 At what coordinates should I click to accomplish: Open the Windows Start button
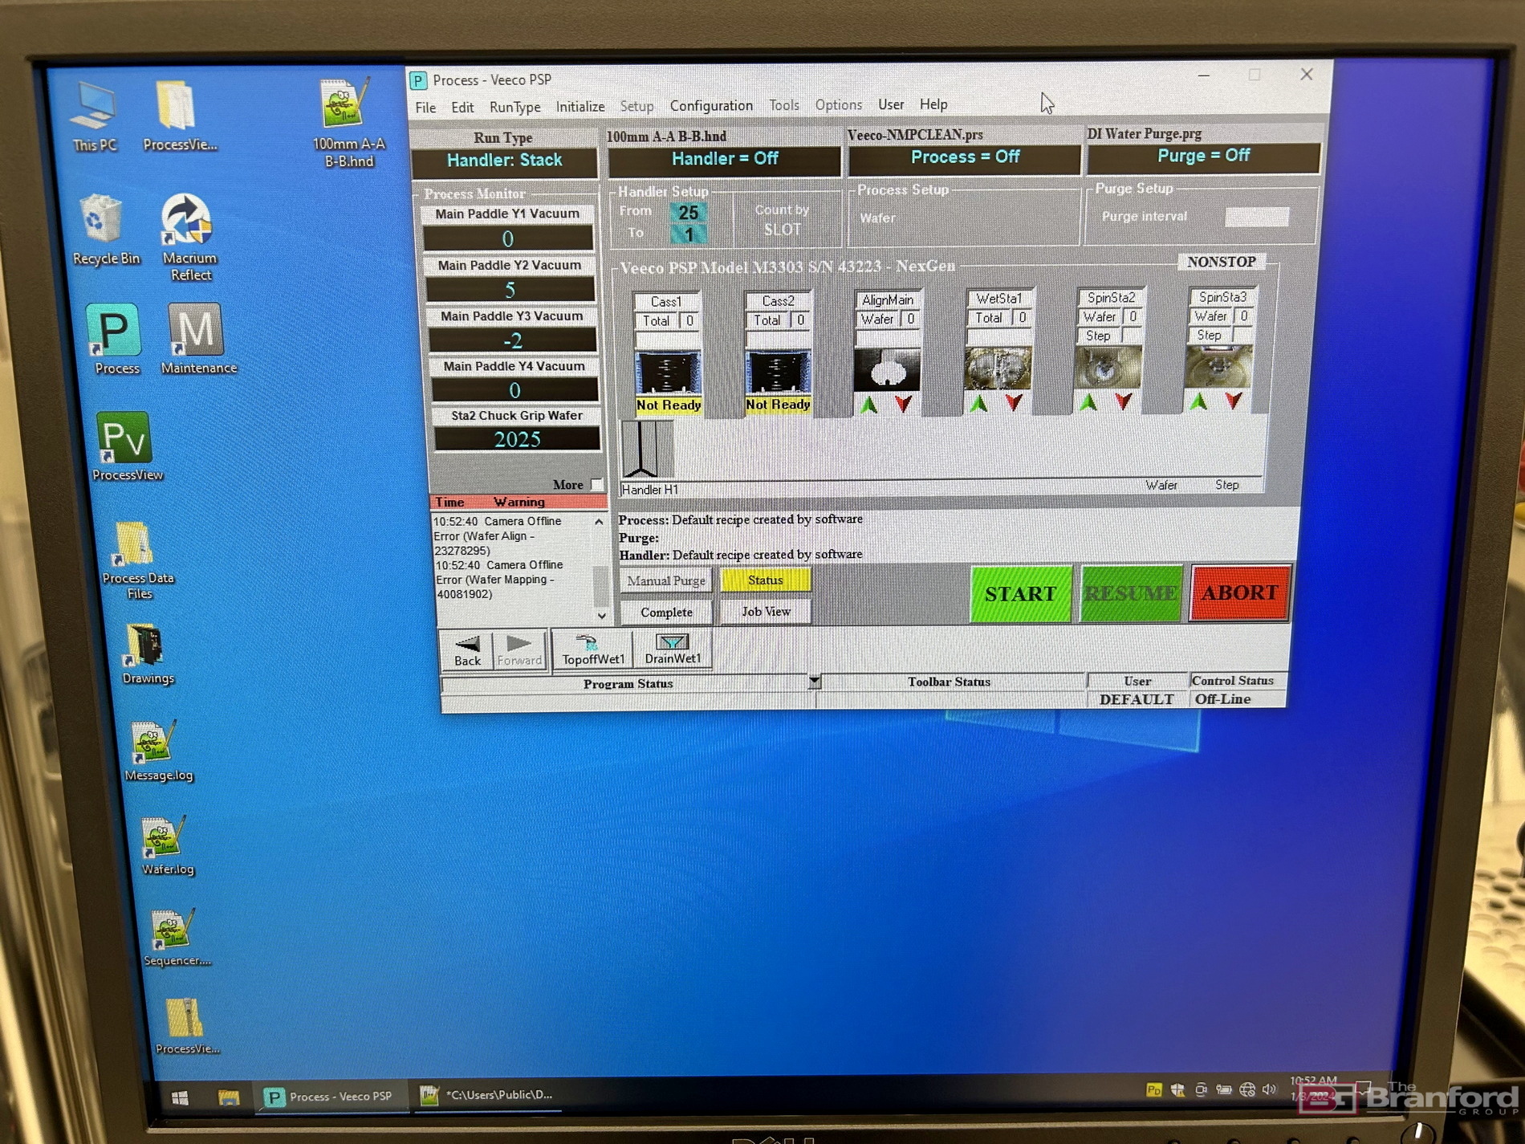click(179, 1097)
